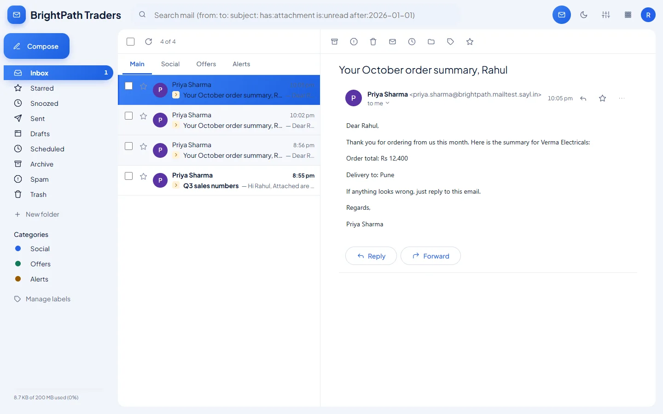The height and width of the screenshot is (414, 663).
Task: Focus the Search mail field
Action: tap(297, 15)
